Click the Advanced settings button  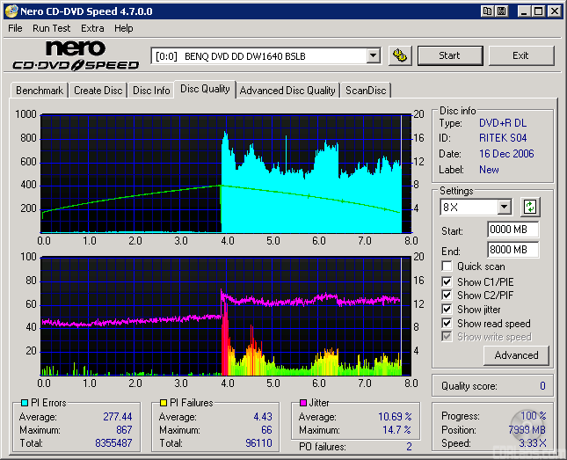tap(516, 355)
